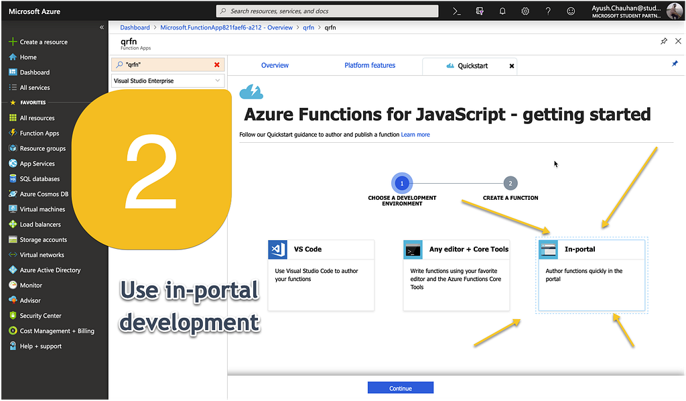This screenshot has height=401, width=686.
Task: Switch to the Platform features tab
Action: tap(370, 65)
